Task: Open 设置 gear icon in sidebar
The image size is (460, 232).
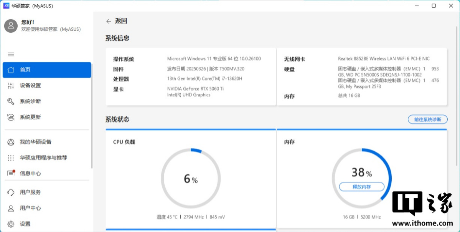Action: point(11,224)
